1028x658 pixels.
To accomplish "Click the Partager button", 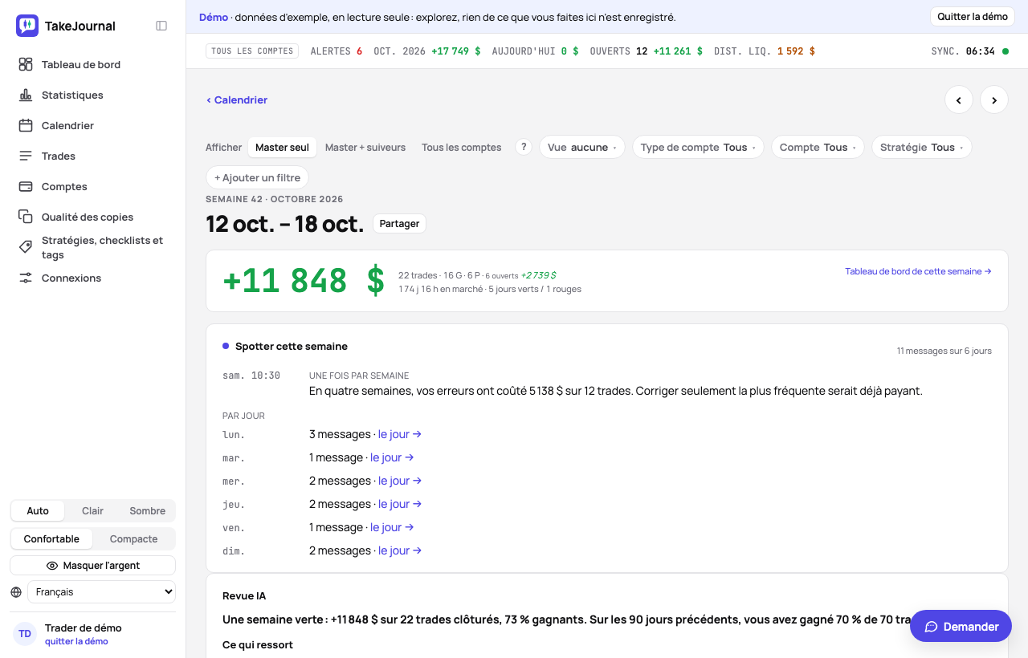I will tap(399, 224).
